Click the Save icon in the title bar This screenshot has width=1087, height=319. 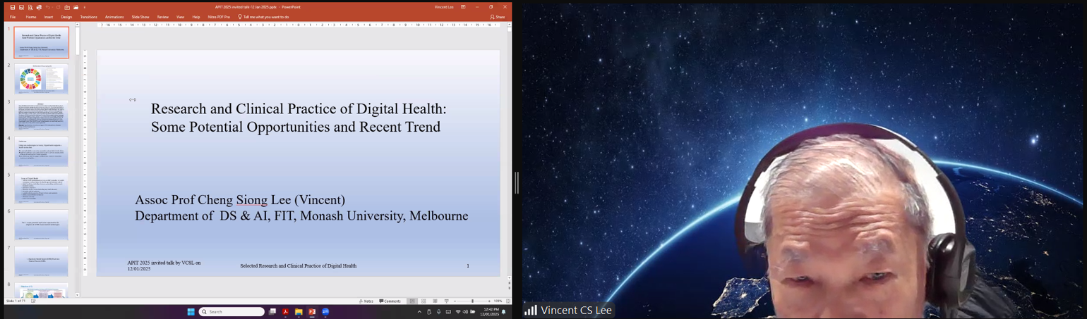(x=13, y=7)
